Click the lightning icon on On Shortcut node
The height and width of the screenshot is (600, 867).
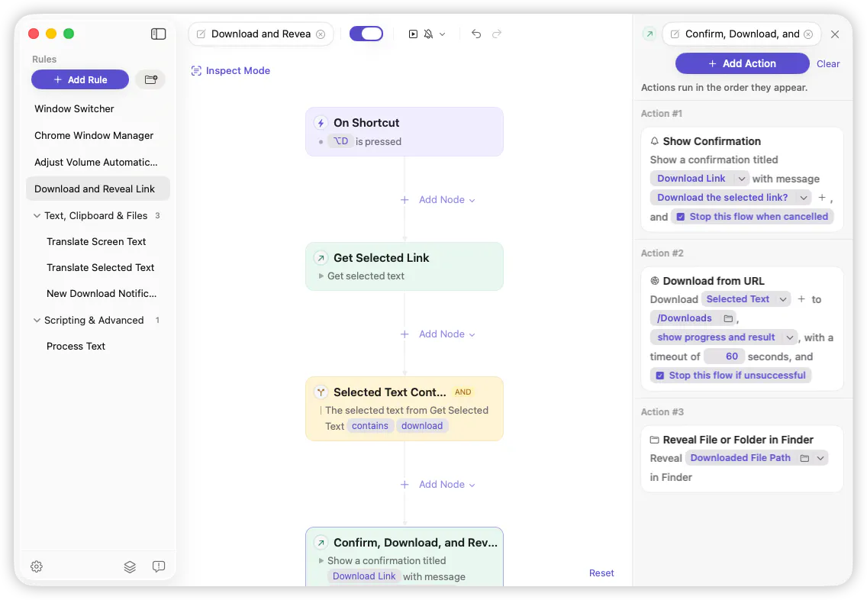coord(321,123)
